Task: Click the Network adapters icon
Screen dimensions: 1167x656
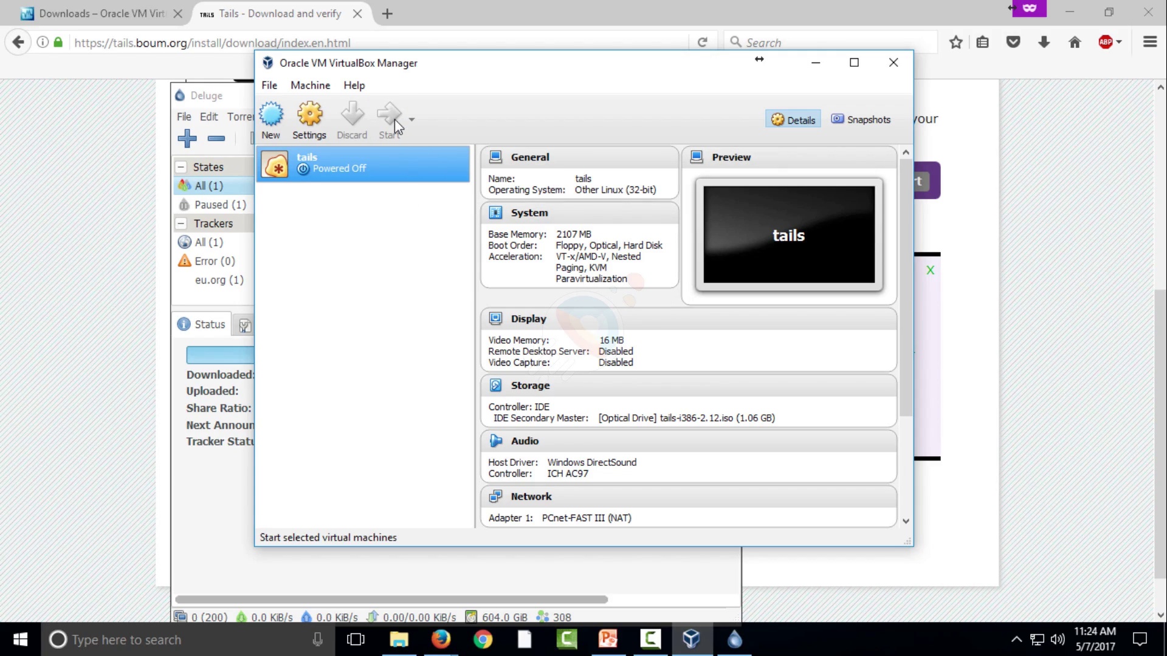Action: click(495, 497)
